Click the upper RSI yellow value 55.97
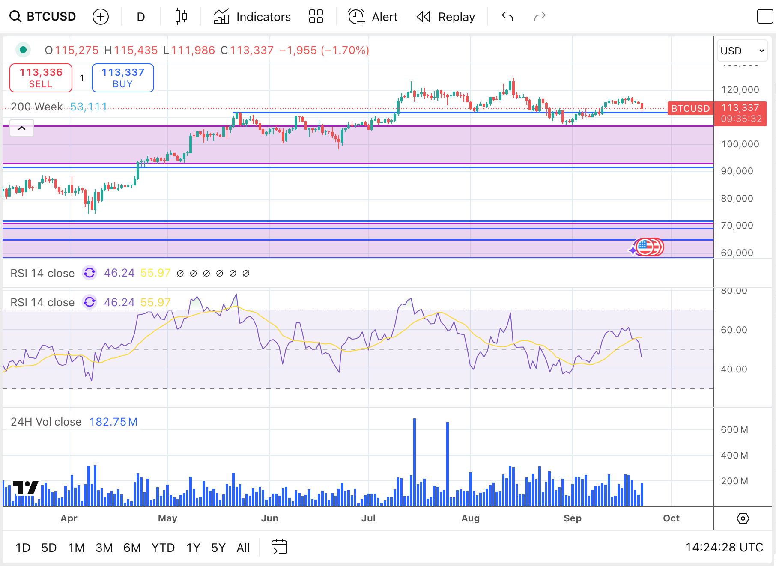The height and width of the screenshot is (566, 776). [x=155, y=273]
